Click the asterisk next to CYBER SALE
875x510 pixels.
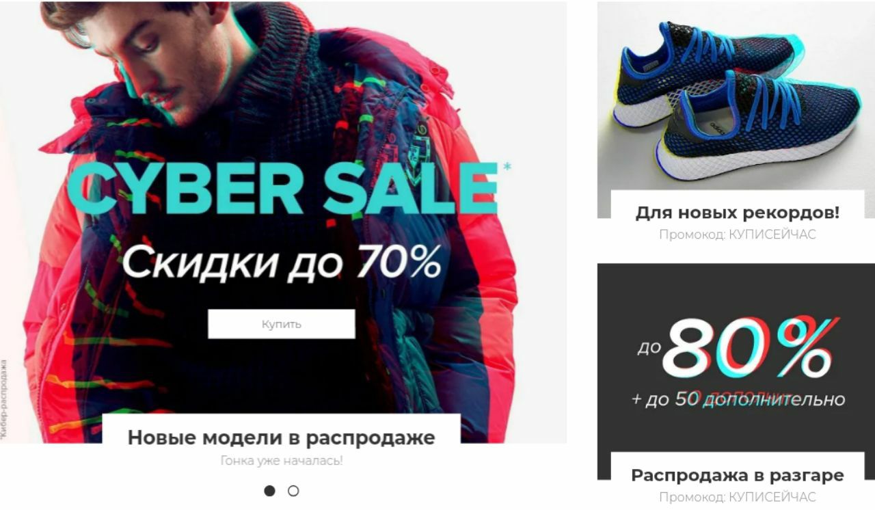click(x=507, y=167)
